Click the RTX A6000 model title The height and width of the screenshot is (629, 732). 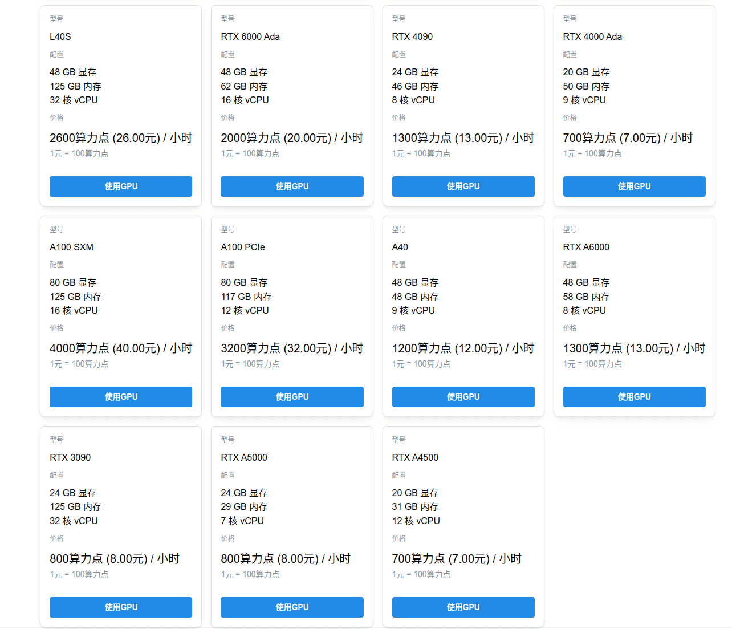click(x=586, y=247)
